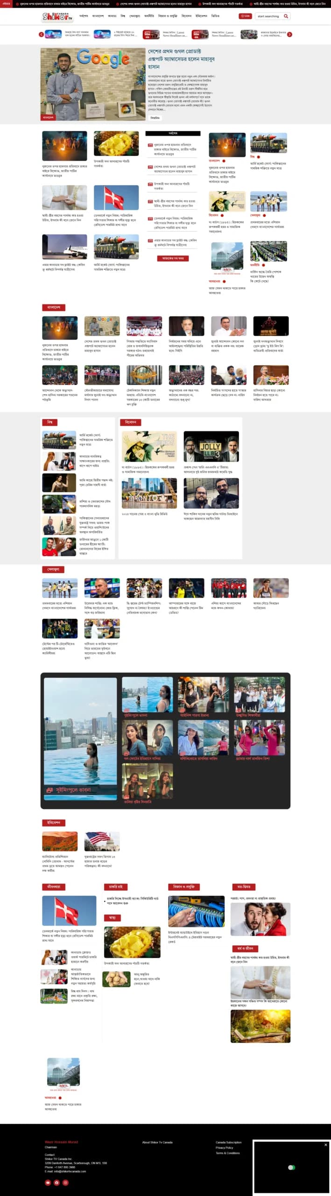Click red জীবনধারা section header tag
The width and height of the screenshot is (331, 1196).
click(x=54, y=886)
